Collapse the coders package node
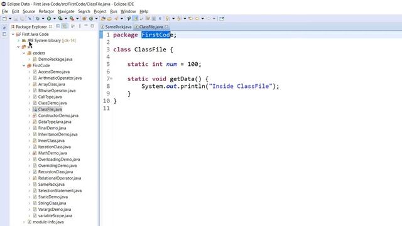Screen dimensions: 402x226 coord(24,53)
